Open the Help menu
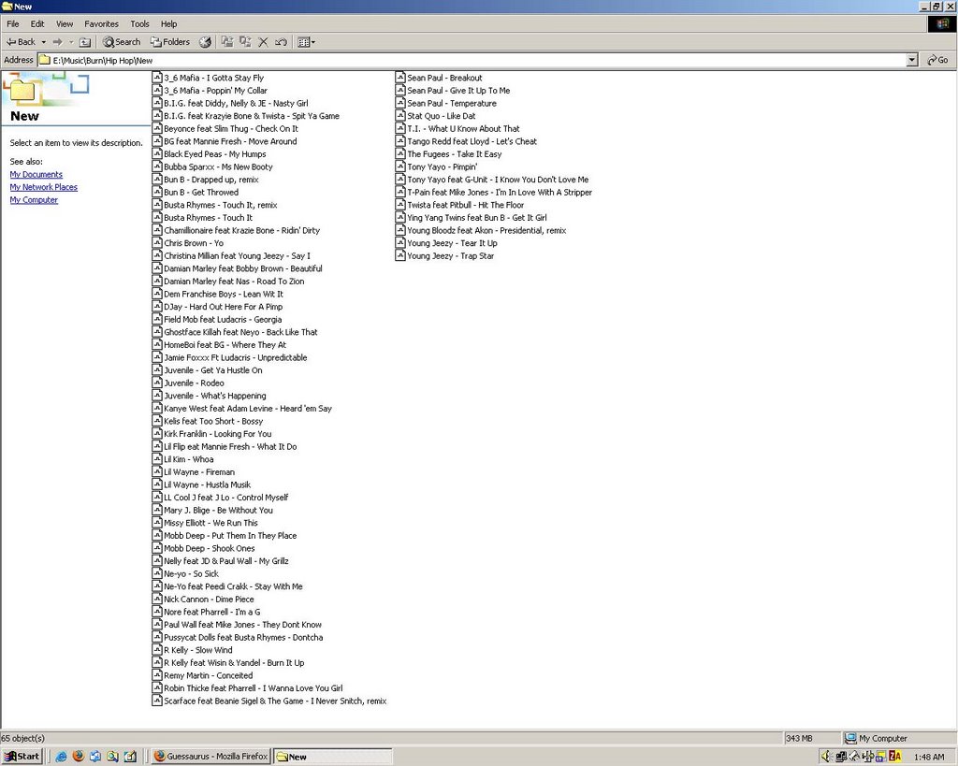 tap(168, 23)
